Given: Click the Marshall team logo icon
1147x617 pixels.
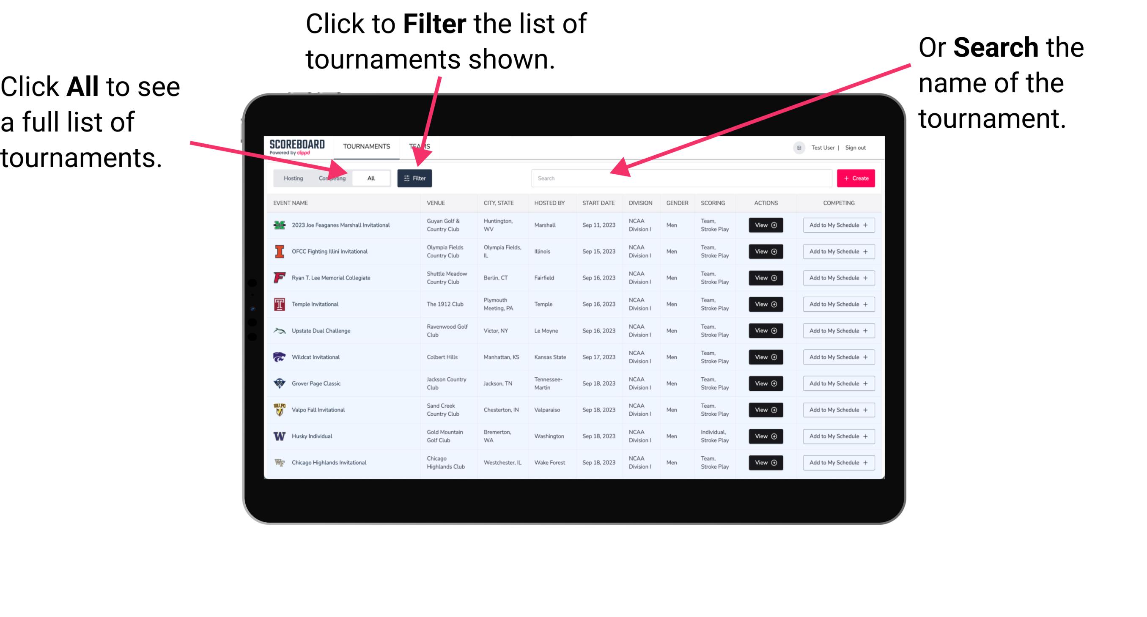Looking at the screenshot, I should coord(279,225).
